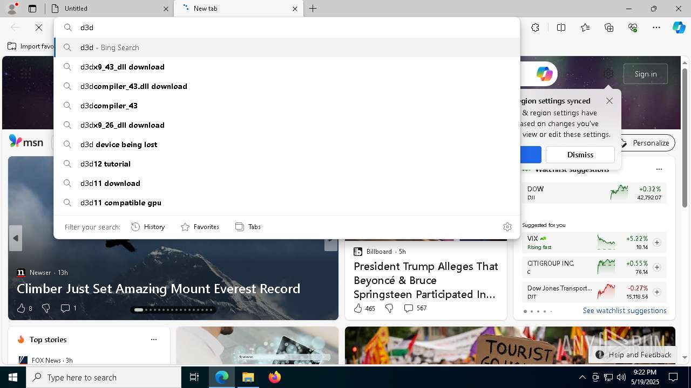Viewport: 691px width, 388px height.
Task: Select d3d11 compatible gpu suggestion
Action: (x=287, y=203)
